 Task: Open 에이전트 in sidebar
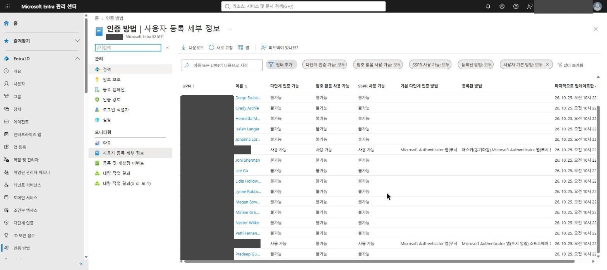[21, 122]
